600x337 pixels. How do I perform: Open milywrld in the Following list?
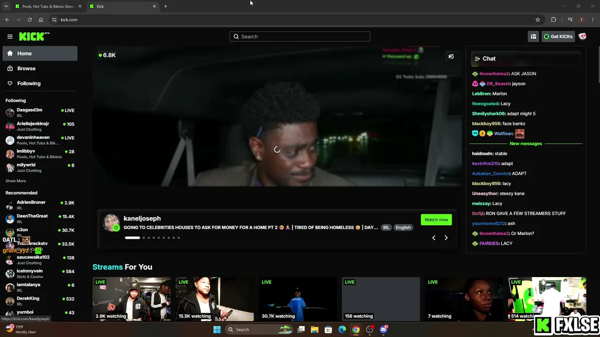point(40,168)
